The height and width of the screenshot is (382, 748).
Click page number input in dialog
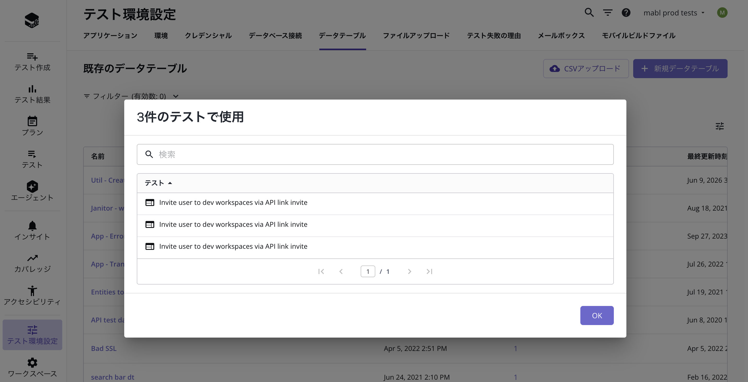pyautogui.click(x=368, y=271)
